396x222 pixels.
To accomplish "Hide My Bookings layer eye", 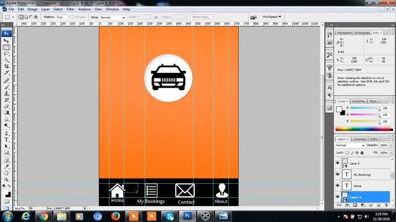I will (338, 175).
